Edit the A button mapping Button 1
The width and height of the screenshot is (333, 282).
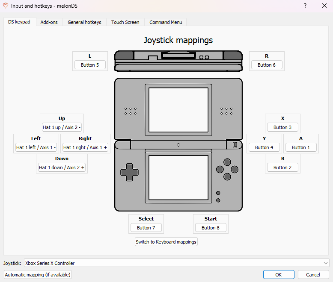click(x=301, y=147)
